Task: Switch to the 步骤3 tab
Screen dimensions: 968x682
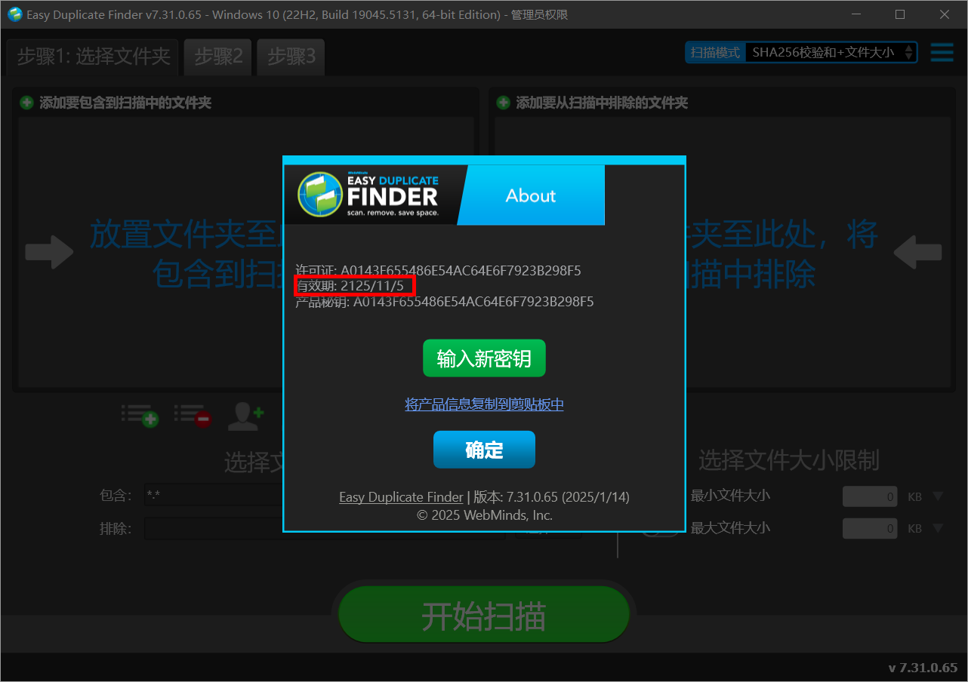Action: click(x=291, y=57)
